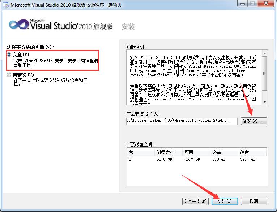Click the 浏览 (W)... browse button
Screen dimensions: 277x212
(x=254, y=121)
